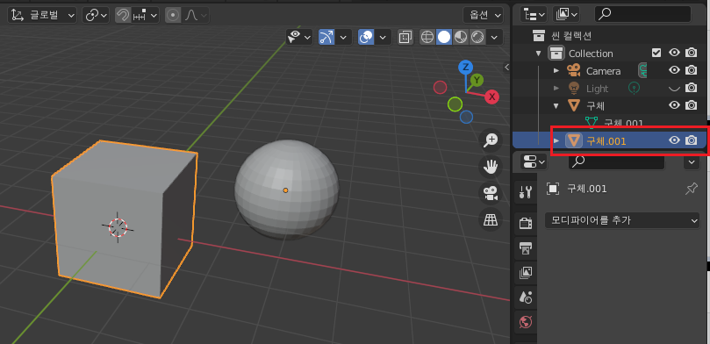
Task: Open the outliner display mode dropdown
Action: 566,15
